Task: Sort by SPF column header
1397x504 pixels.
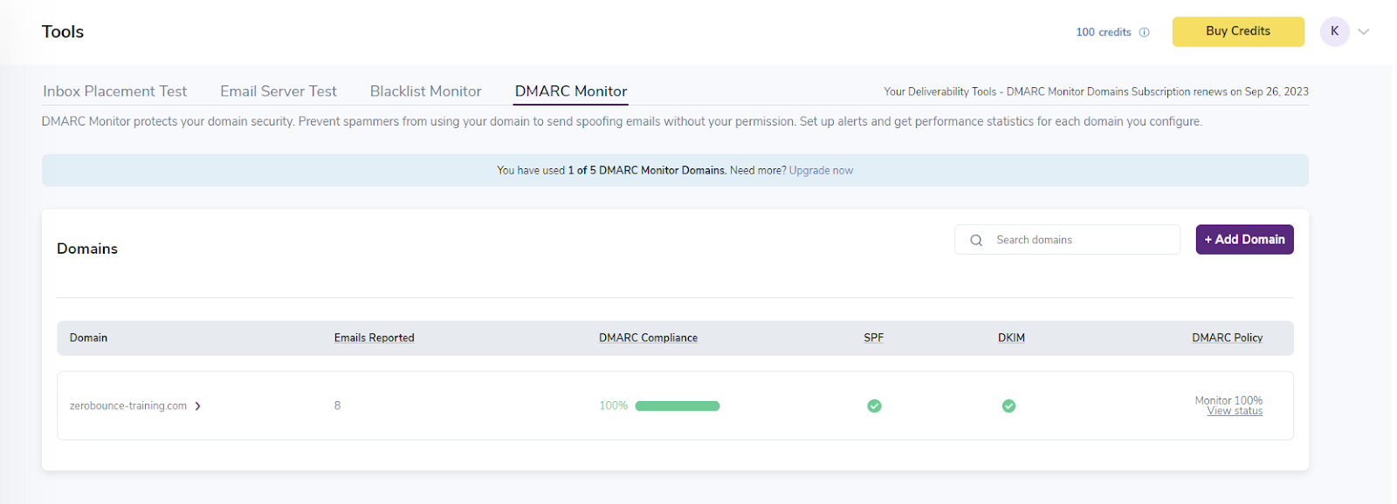Action: (873, 337)
